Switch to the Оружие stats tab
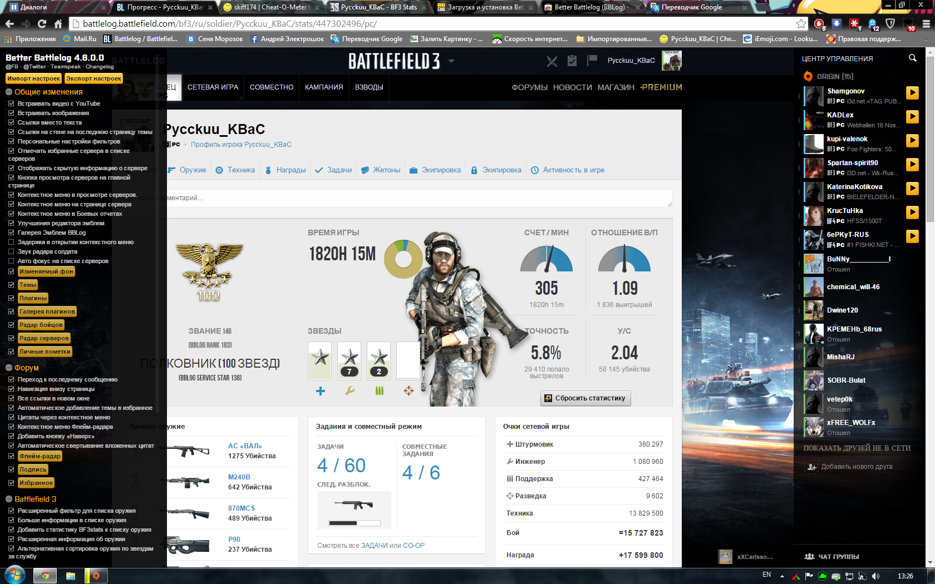935x584 pixels. [x=188, y=170]
